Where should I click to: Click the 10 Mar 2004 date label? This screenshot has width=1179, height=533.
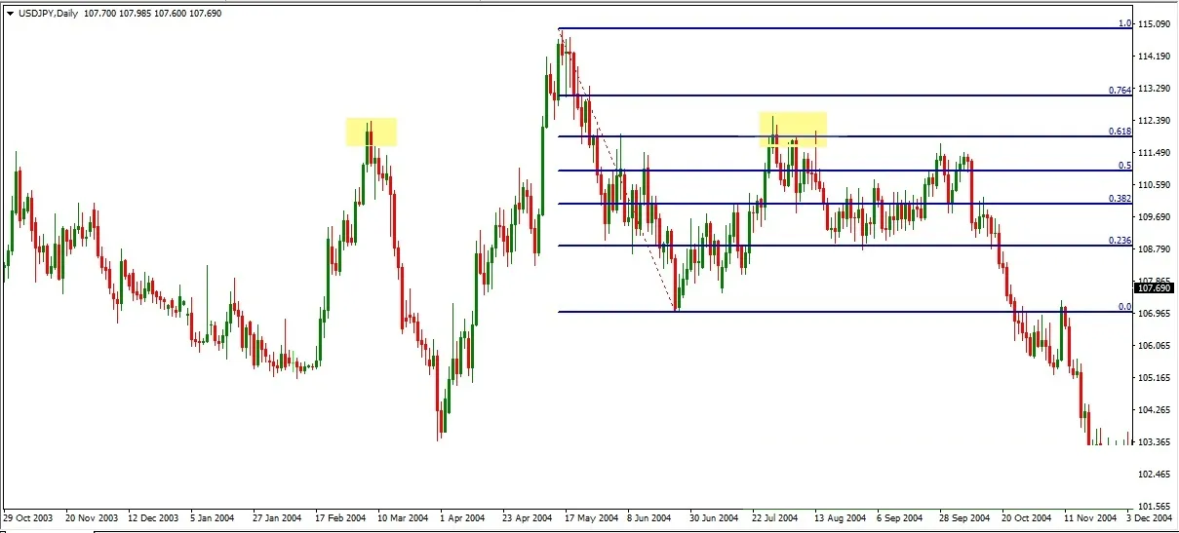(402, 518)
